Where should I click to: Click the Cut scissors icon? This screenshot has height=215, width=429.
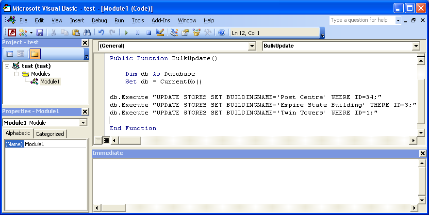[53, 33]
